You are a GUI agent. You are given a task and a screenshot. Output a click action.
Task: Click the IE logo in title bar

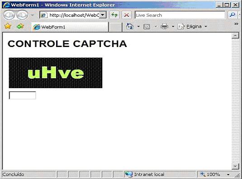click(x=6, y=5)
